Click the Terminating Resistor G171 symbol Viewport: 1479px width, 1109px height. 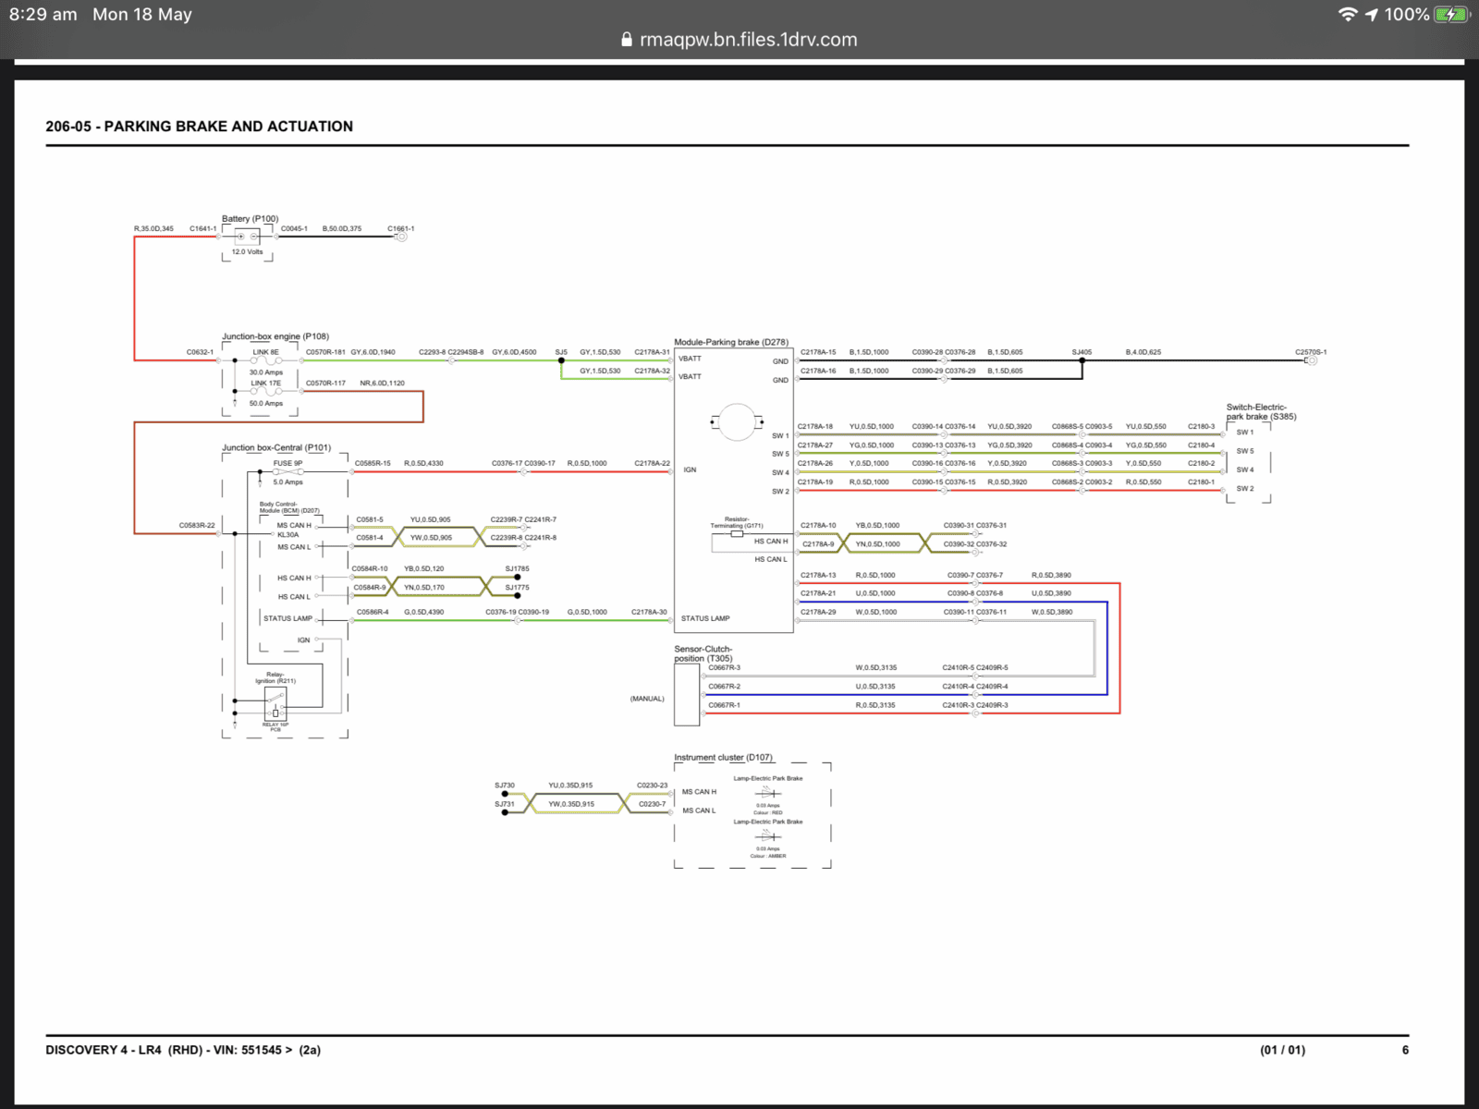(x=737, y=534)
